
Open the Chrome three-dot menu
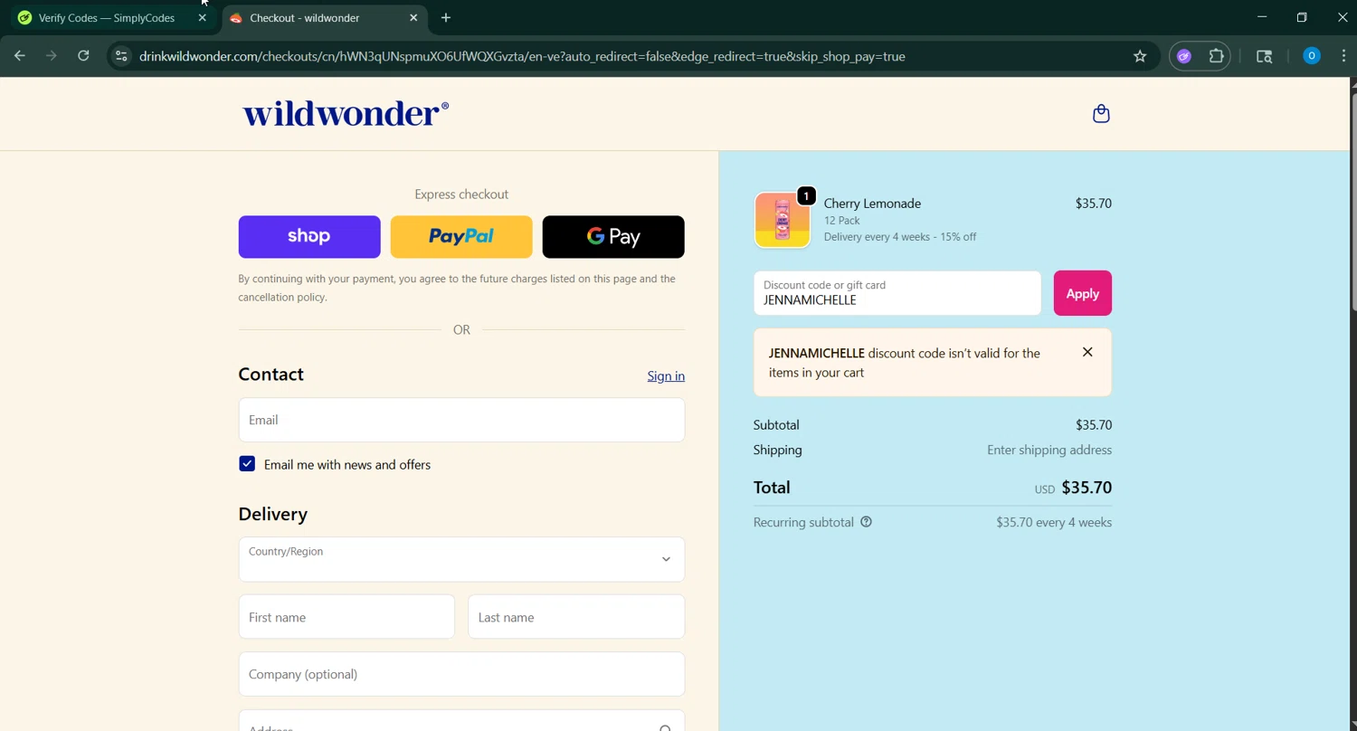pyautogui.click(x=1343, y=56)
